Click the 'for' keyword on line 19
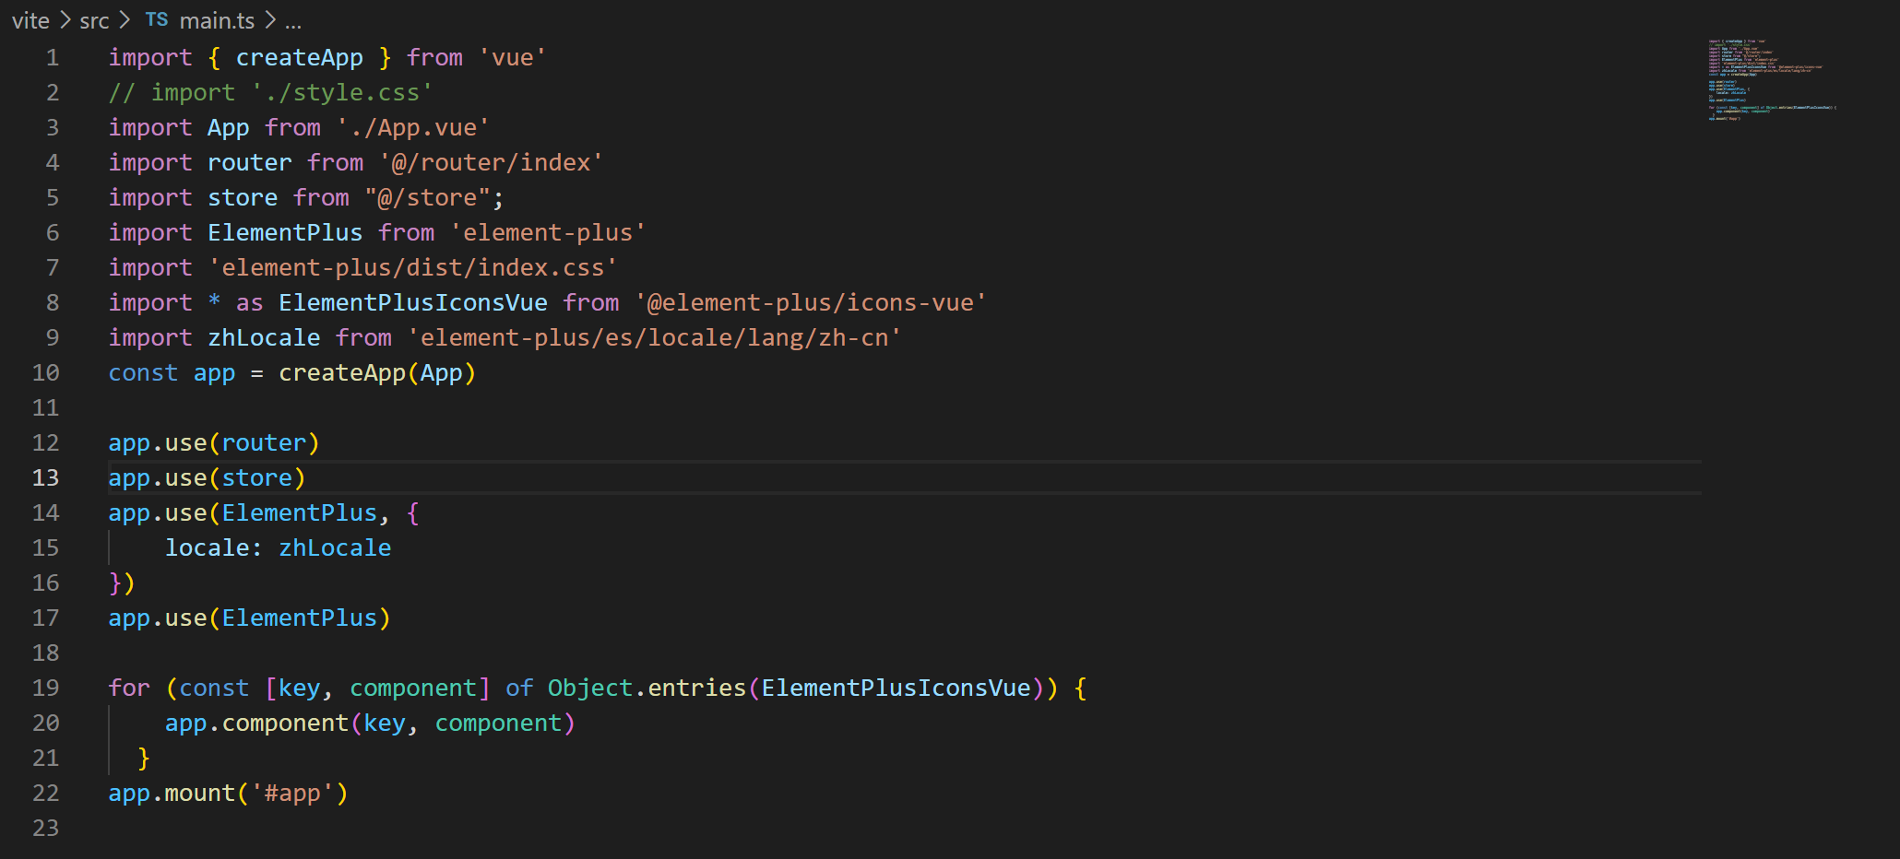Image resolution: width=1900 pixels, height=859 pixels. pos(129,688)
